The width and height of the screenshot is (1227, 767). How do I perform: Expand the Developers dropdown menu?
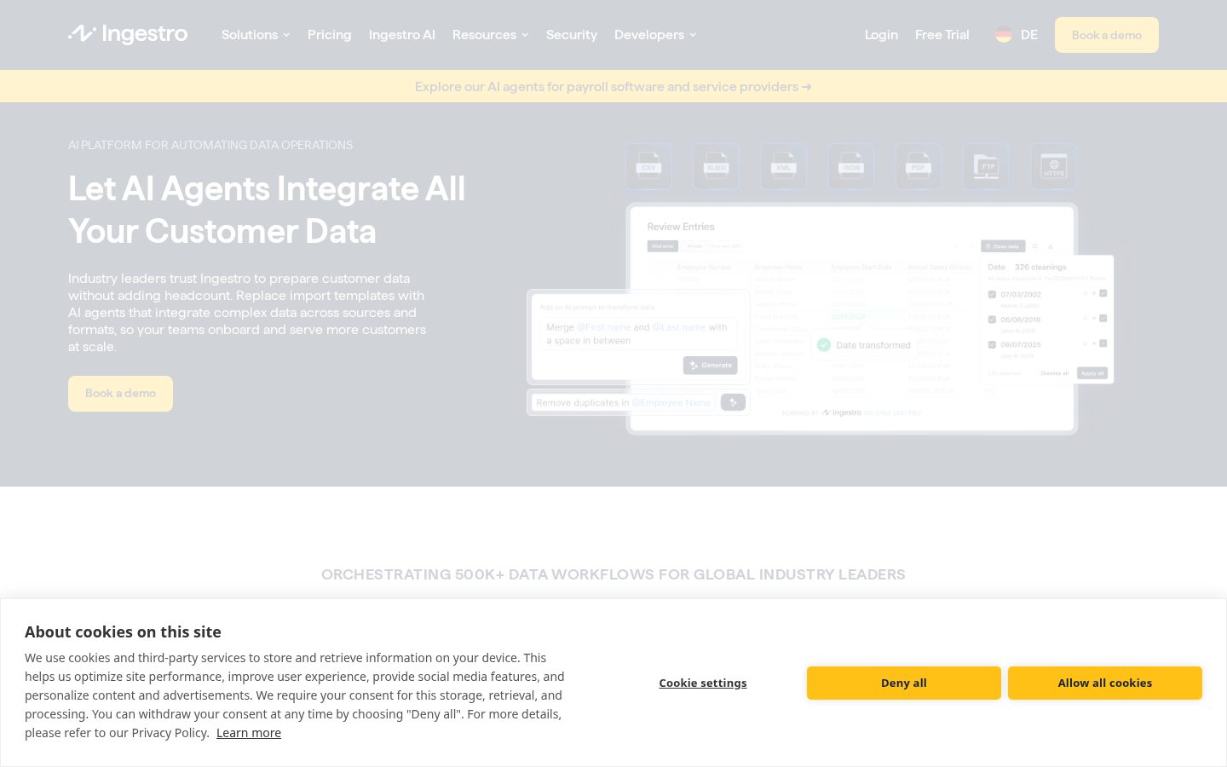pos(655,35)
